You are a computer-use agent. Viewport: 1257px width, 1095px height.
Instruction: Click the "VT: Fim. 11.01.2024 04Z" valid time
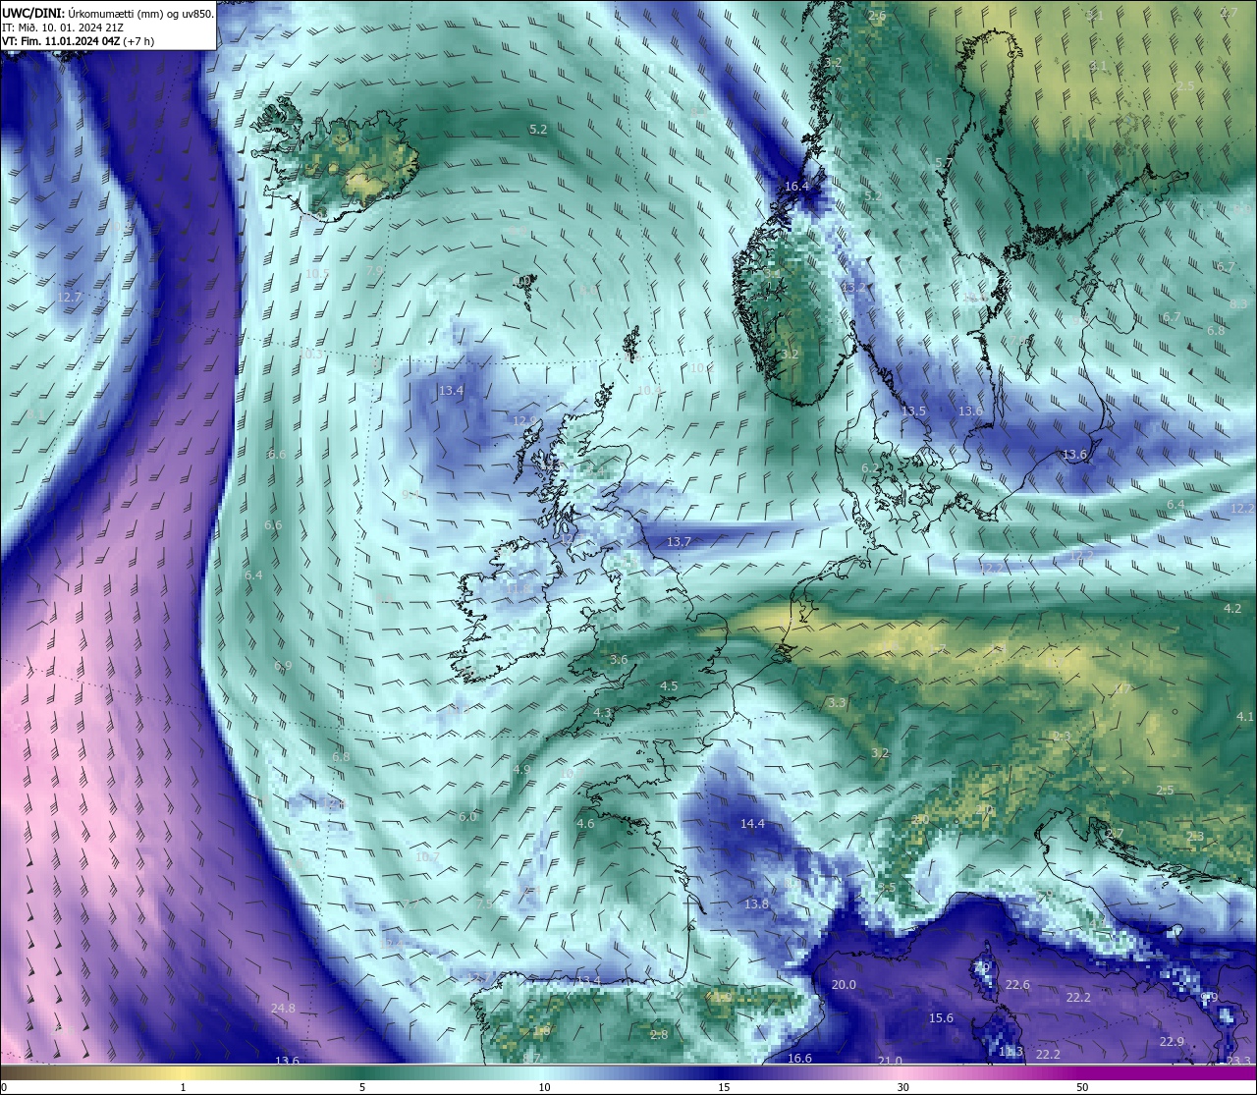[x=61, y=41]
